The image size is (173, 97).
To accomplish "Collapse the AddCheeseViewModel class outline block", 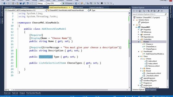I will 18,29.
